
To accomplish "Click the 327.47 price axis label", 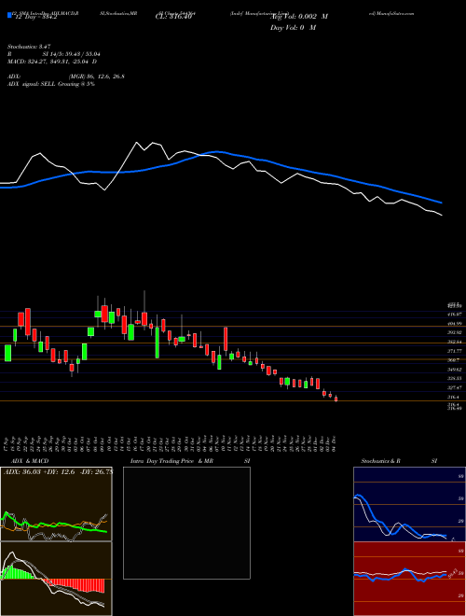I will pyautogui.click(x=454, y=387).
